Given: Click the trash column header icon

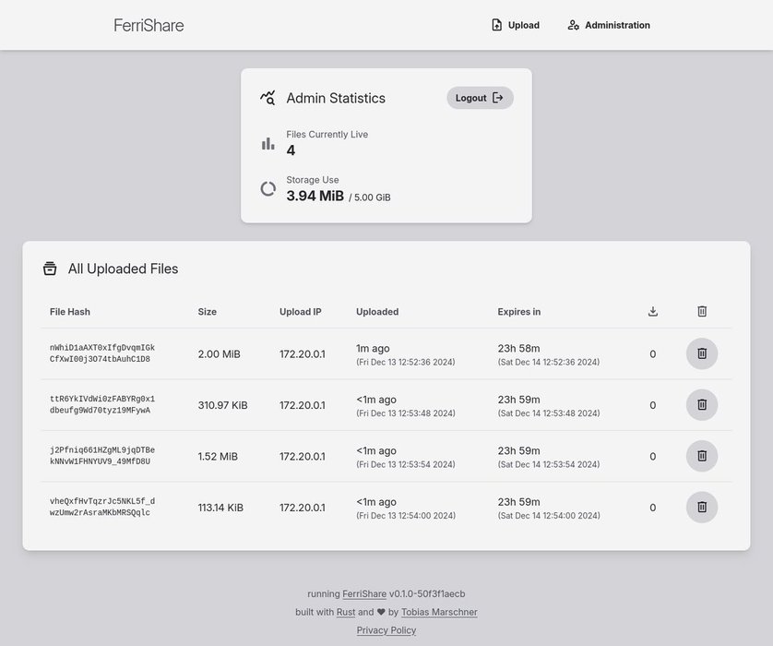Looking at the screenshot, I should (701, 312).
